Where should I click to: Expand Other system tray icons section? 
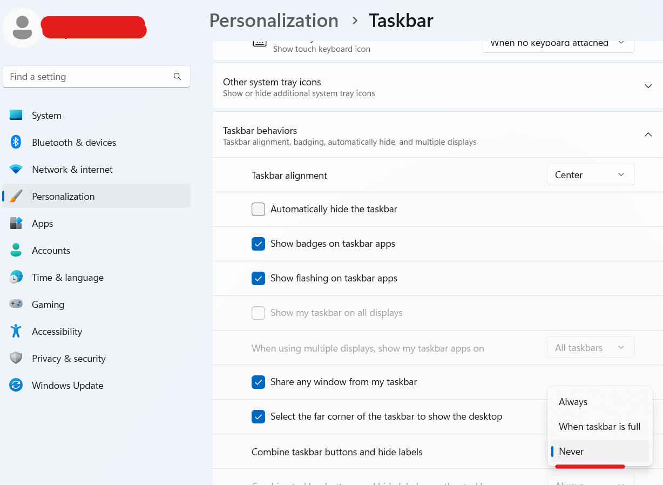click(648, 85)
